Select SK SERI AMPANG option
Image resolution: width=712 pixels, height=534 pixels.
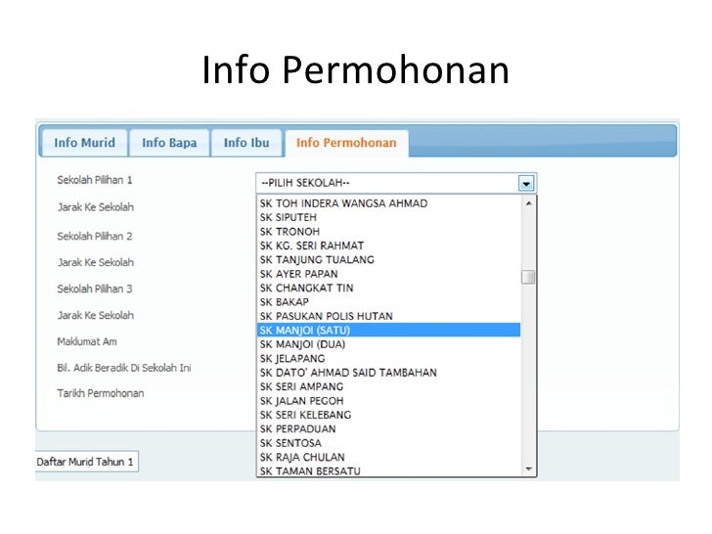388,386
